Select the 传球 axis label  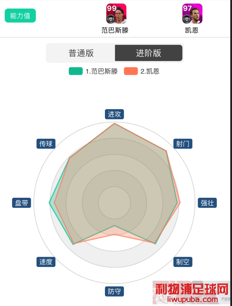click(x=46, y=144)
